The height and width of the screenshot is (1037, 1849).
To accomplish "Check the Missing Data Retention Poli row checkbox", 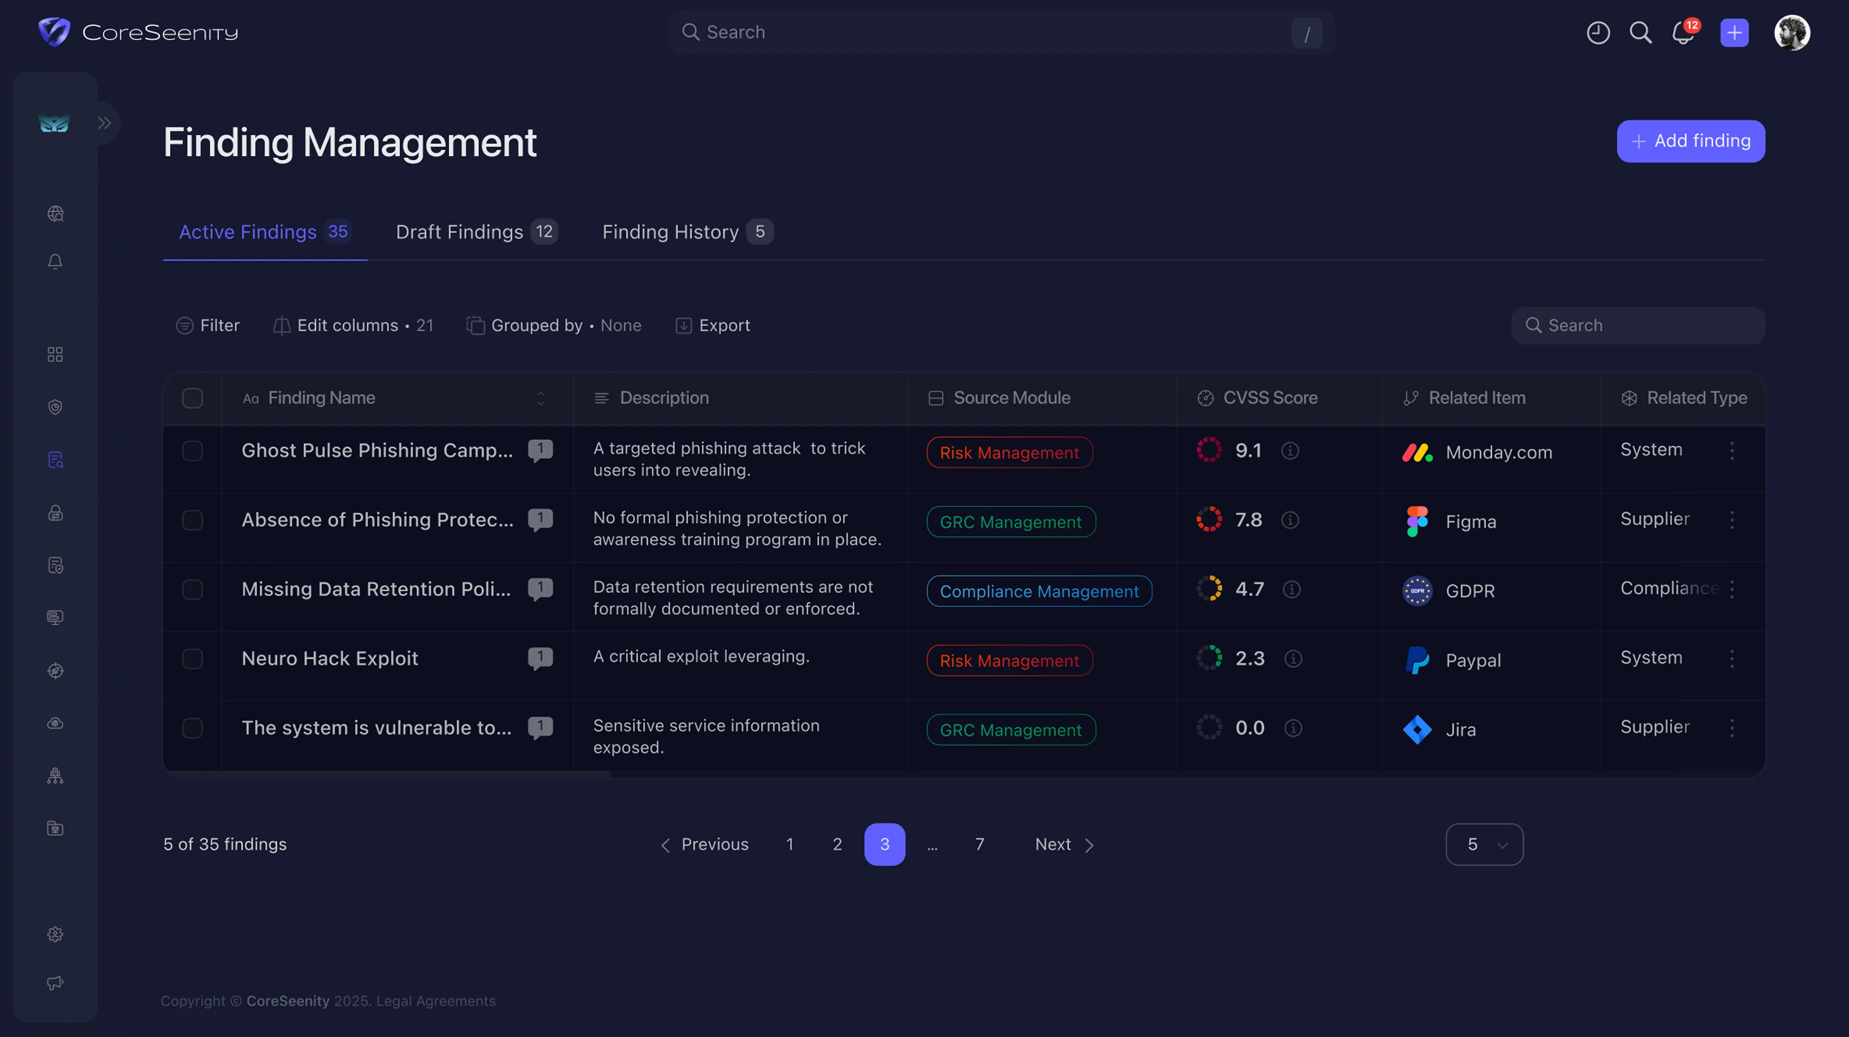I will click(x=193, y=589).
